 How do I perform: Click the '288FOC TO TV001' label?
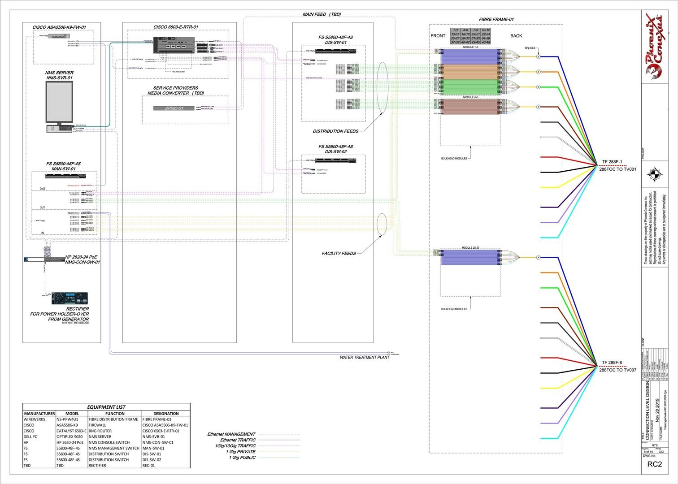tap(617, 169)
